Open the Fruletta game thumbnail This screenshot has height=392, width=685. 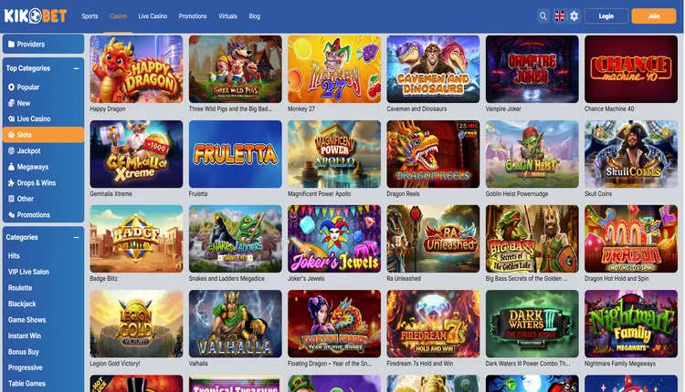pos(235,154)
